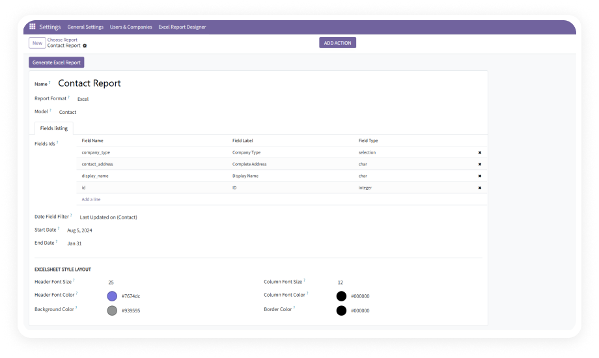Edit Start Date Aug 5, 2024
The width and height of the screenshot is (599, 358).
(x=79, y=230)
